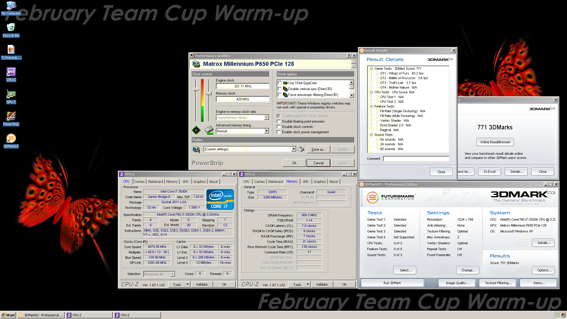Click the Windows Start button
The height and width of the screenshot is (319, 567).
tap(8, 315)
